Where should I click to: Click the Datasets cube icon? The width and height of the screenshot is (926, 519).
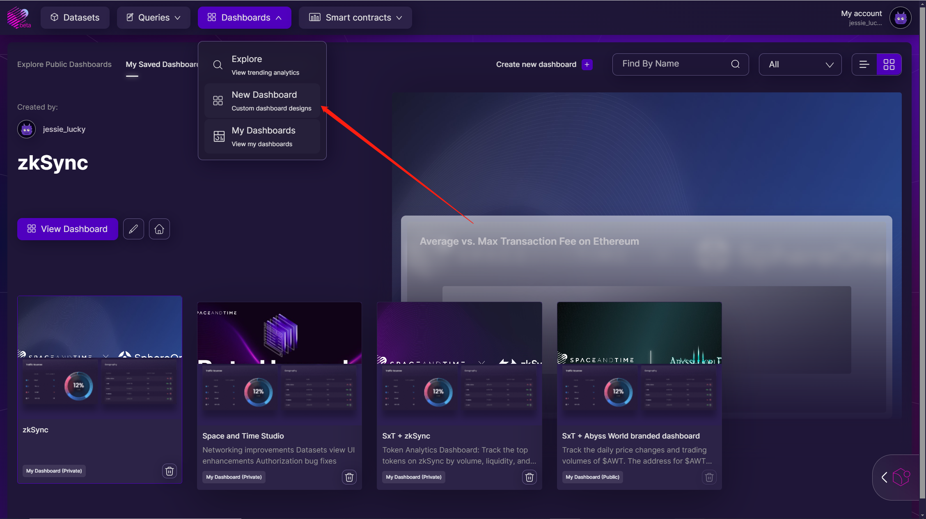(x=54, y=17)
